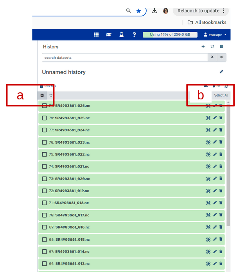Tick the checkbox for dataset 77 SR4903881_024.nc
This screenshot has height=272, width=237.
point(45,130)
